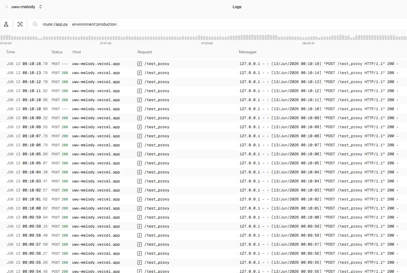This screenshot has width=407, height=273.
Task: Click function icon in the 08:10:08.55 row
Action: (140, 127)
